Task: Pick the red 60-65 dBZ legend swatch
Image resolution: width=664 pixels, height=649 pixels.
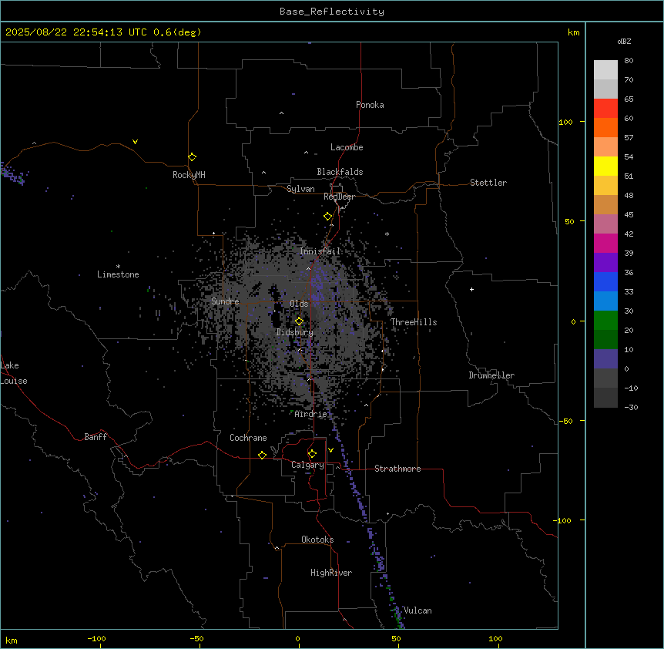Action: [605, 108]
